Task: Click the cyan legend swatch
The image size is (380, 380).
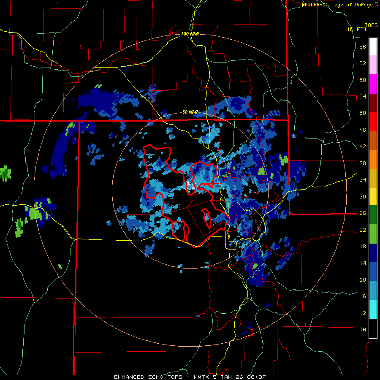Action: 373,309
